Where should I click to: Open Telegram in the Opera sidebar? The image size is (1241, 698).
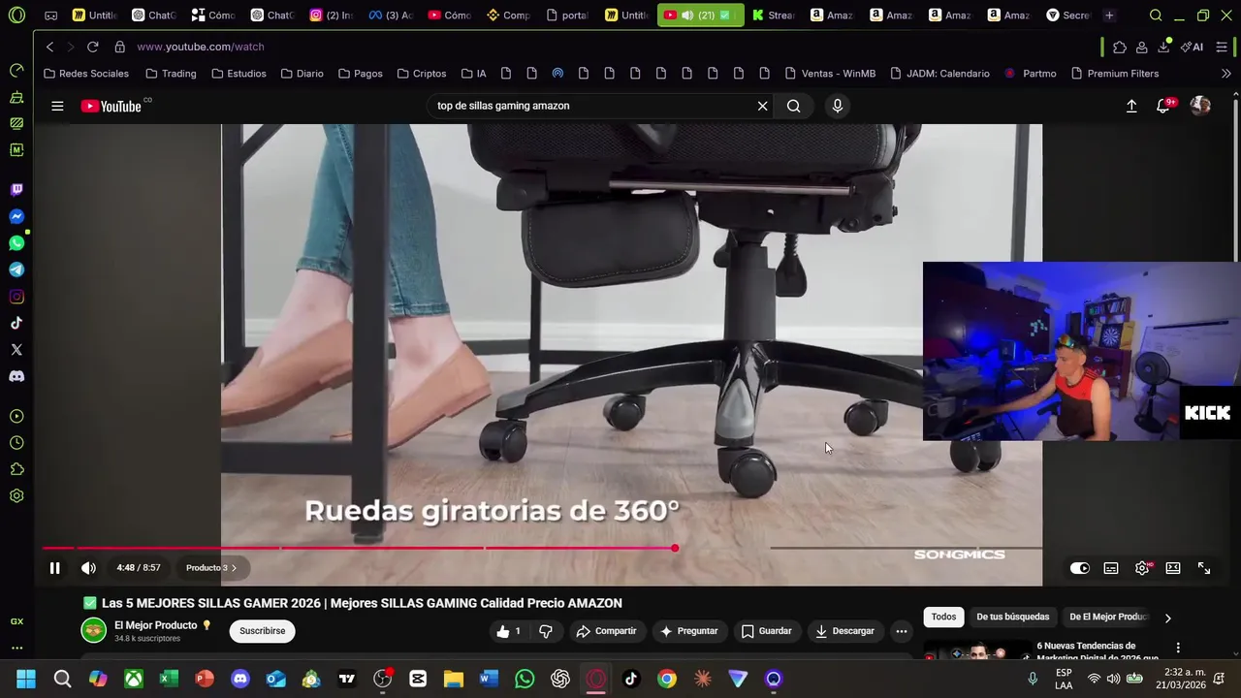pyautogui.click(x=16, y=270)
